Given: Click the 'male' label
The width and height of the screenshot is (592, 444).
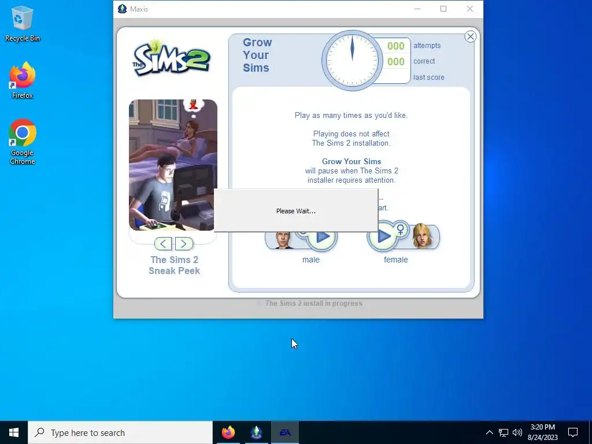Looking at the screenshot, I should (x=310, y=260).
